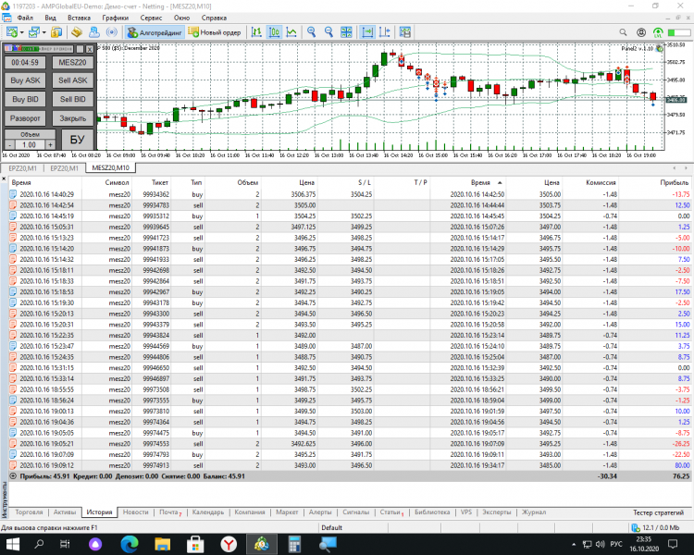Open the Активы toolbox tab
Viewport: 694px width, 555px height.
pyautogui.click(x=65, y=512)
